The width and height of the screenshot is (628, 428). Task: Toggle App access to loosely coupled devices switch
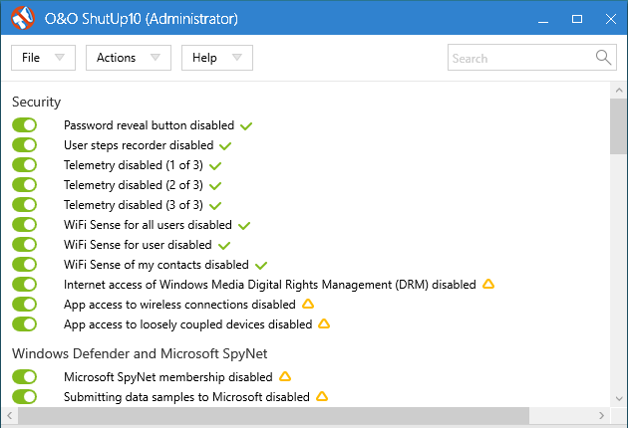pos(25,324)
